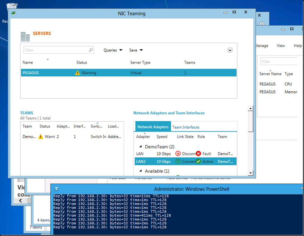This screenshot has height=236, width=304.
Task: Switch to the Network Adapters tab
Action: (x=153, y=127)
